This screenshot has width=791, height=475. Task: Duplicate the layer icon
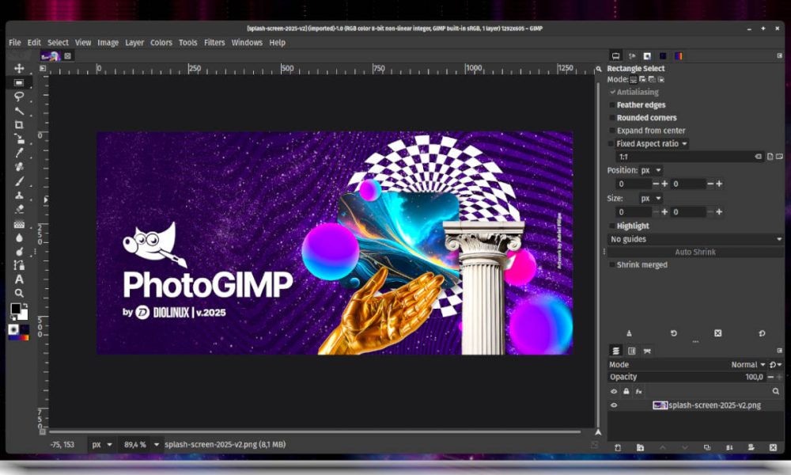[706, 447]
